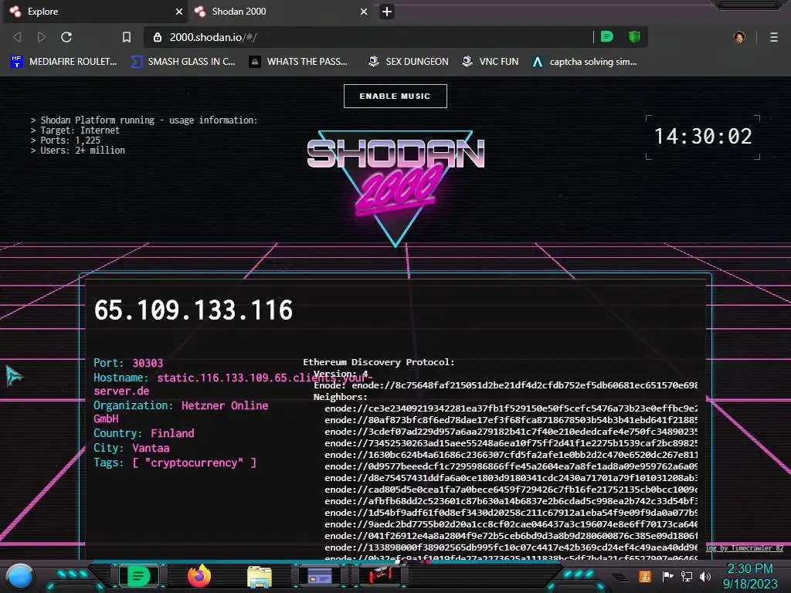
Task: Close the Shodan 2000 tab
Action: [364, 12]
